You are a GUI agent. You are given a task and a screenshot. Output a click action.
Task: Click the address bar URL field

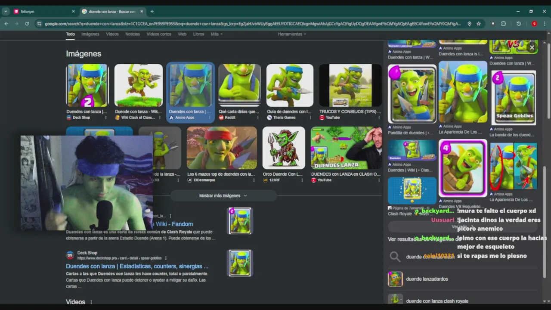pyautogui.click(x=252, y=24)
